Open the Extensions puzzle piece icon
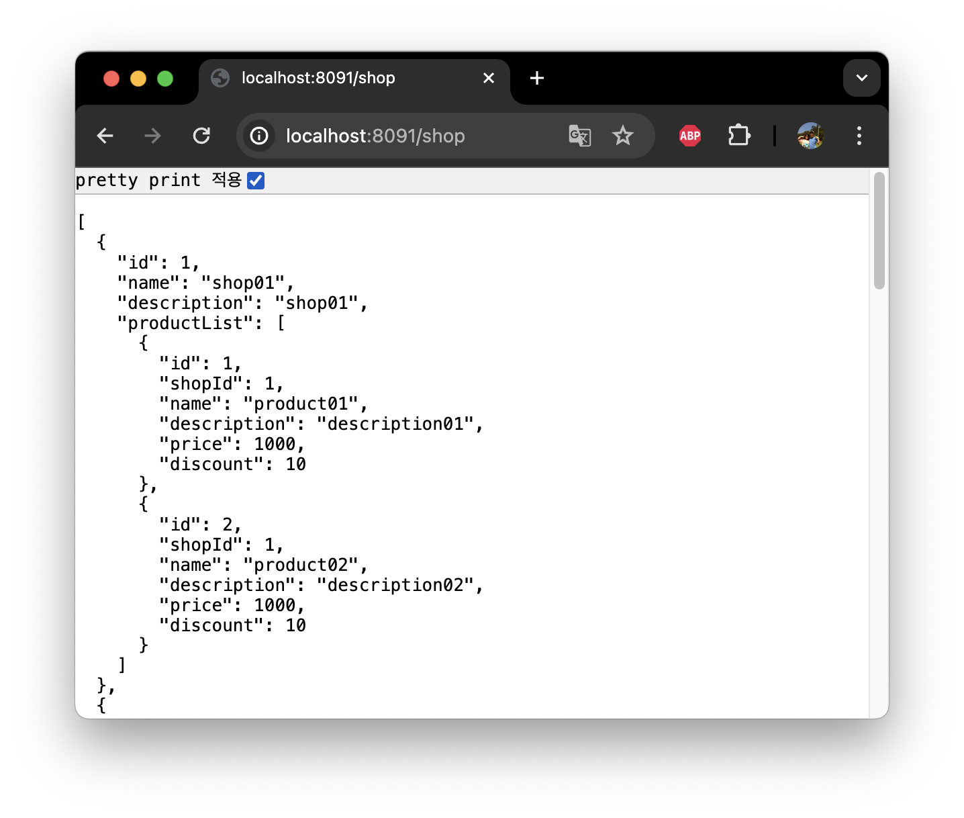The width and height of the screenshot is (964, 818). tap(738, 135)
